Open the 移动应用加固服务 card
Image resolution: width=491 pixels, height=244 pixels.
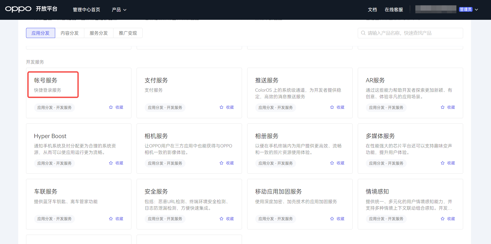pyautogui.click(x=278, y=192)
